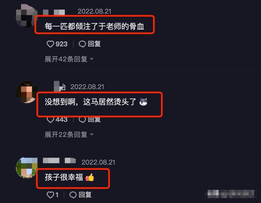Click the dropdown arrow beside 展开42条回复
The image size is (261, 203).
coord(92,59)
